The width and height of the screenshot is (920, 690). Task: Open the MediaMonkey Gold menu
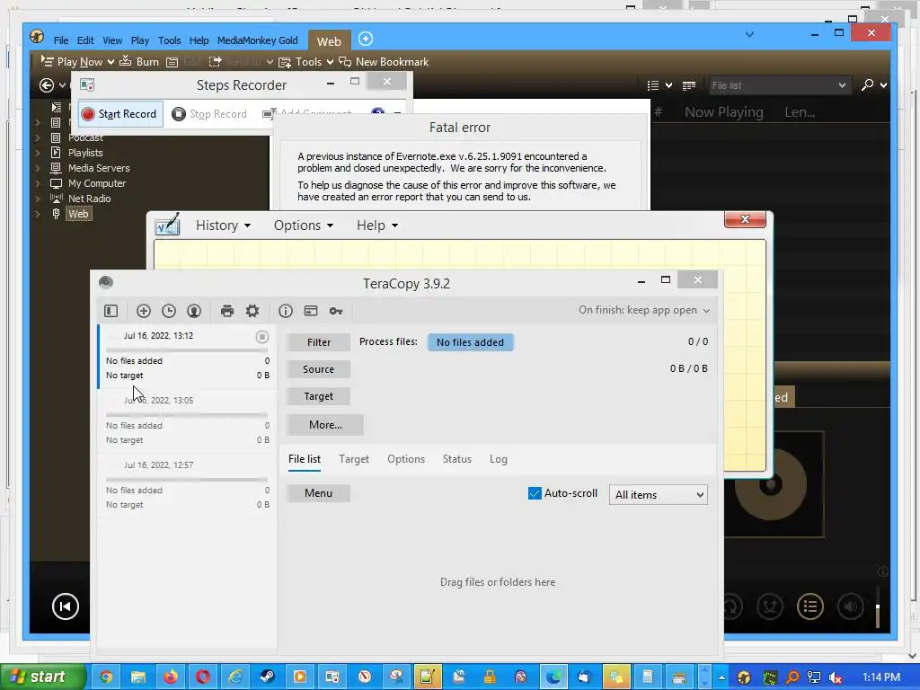point(258,40)
